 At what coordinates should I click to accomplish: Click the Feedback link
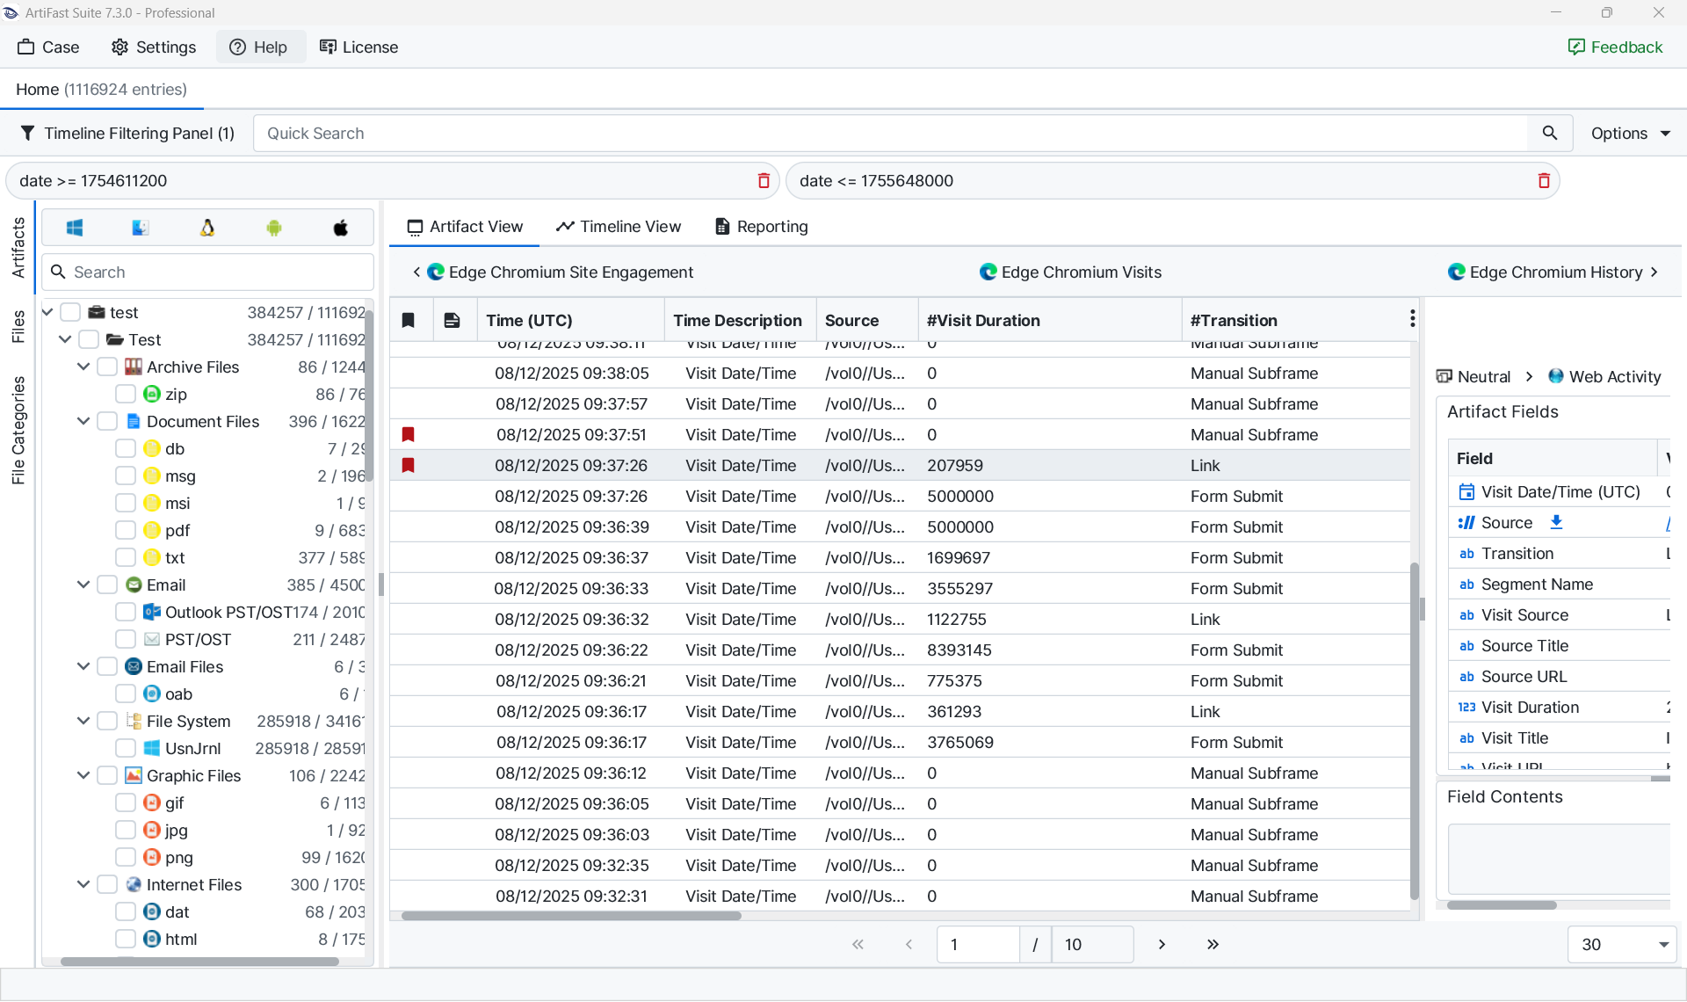click(x=1615, y=47)
